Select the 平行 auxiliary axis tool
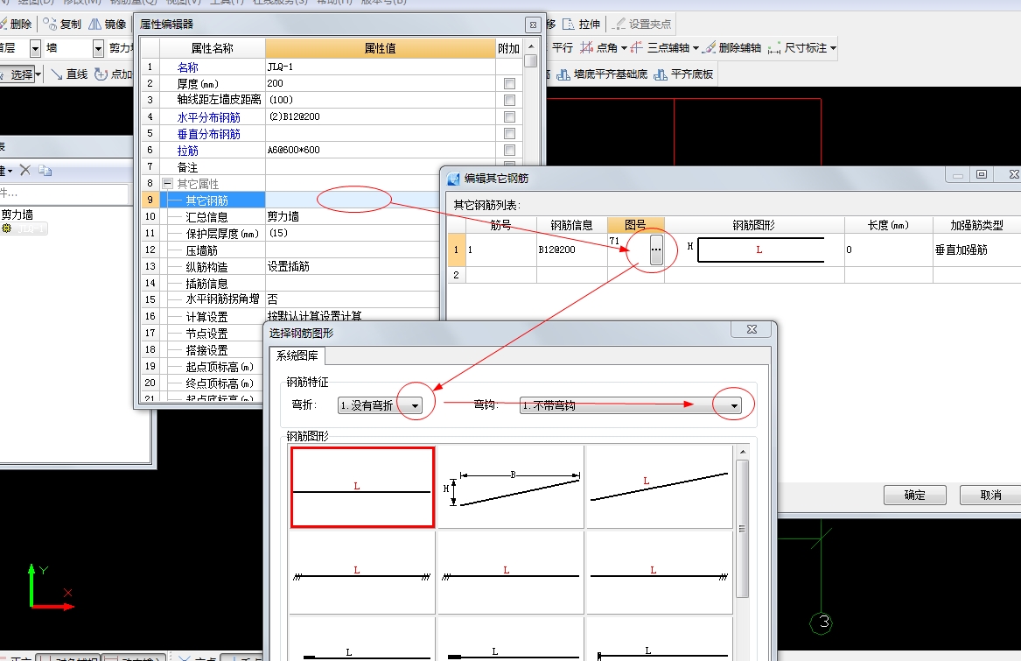This screenshot has width=1021, height=661. click(562, 47)
